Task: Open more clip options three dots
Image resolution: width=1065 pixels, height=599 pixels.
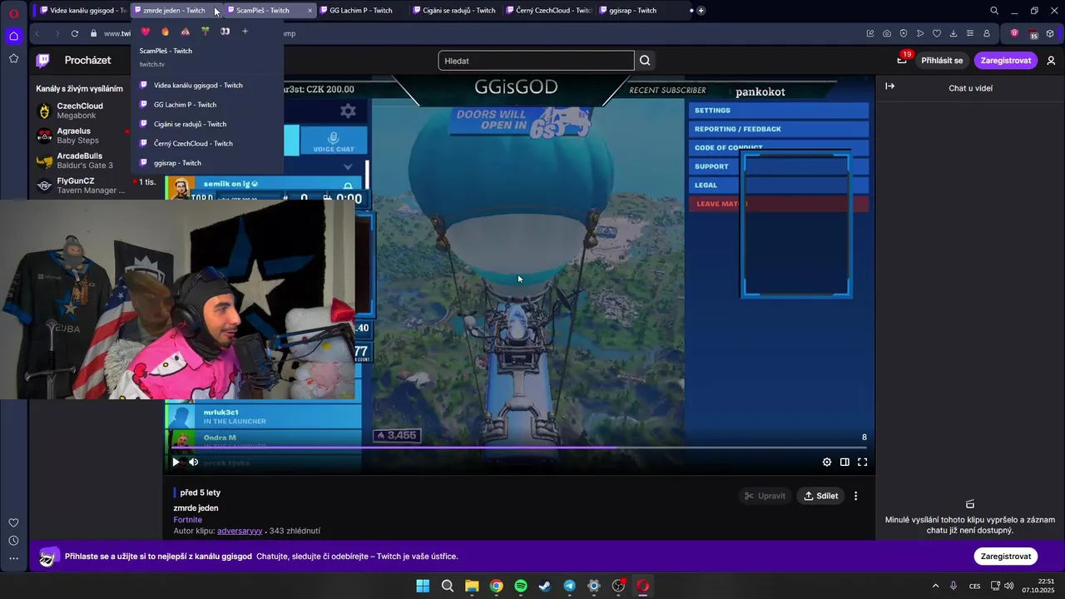Action: click(x=855, y=496)
